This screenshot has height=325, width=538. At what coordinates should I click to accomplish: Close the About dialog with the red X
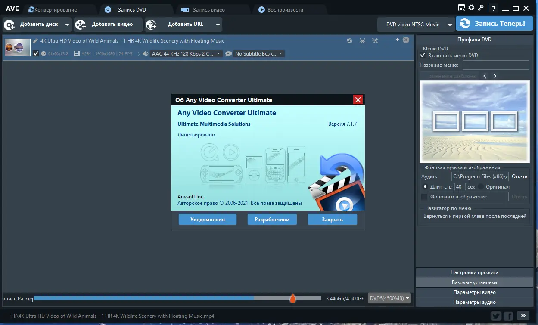pyautogui.click(x=358, y=100)
